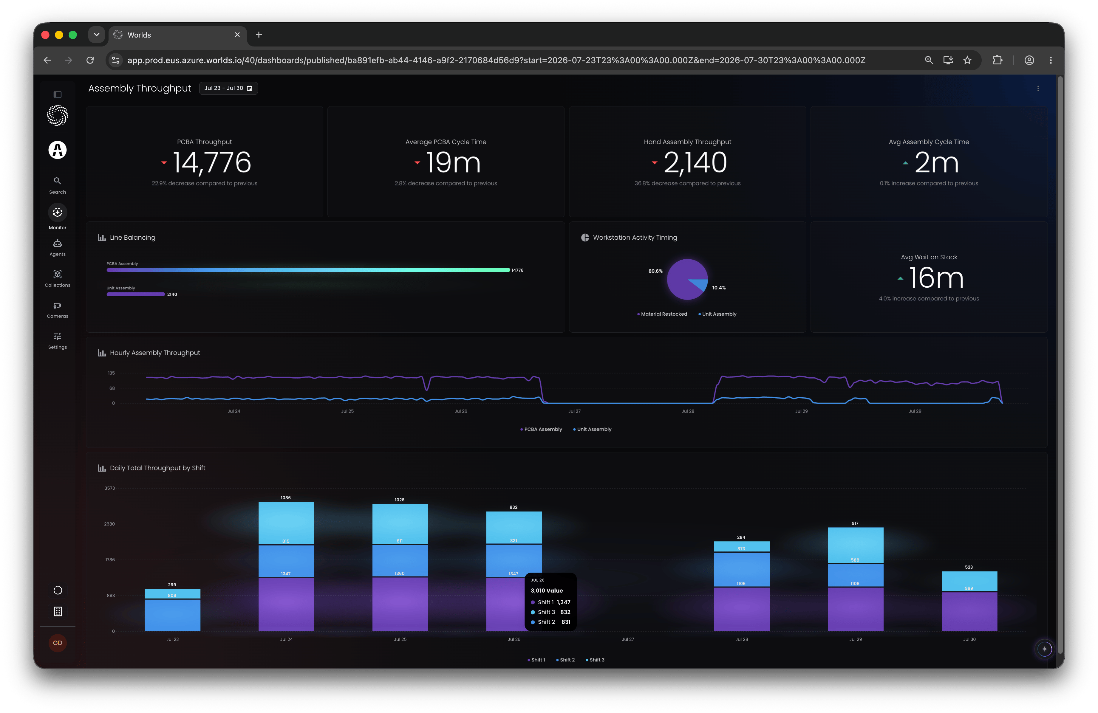This screenshot has width=1098, height=713.
Task: Click the Avg Assembly Cycle Time 2m value
Action: tap(937, 162)
